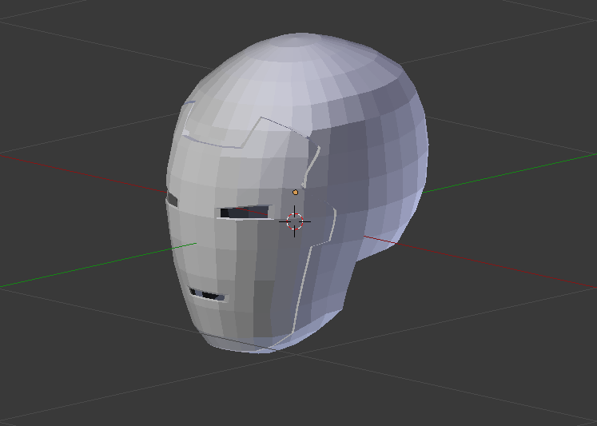Click the red-white 3D cursor crosshair
This screenshot has width=597, height=426.
coord(295,221)
